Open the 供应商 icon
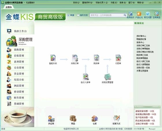This screenshot has width=162, height=131. point(51,119)
